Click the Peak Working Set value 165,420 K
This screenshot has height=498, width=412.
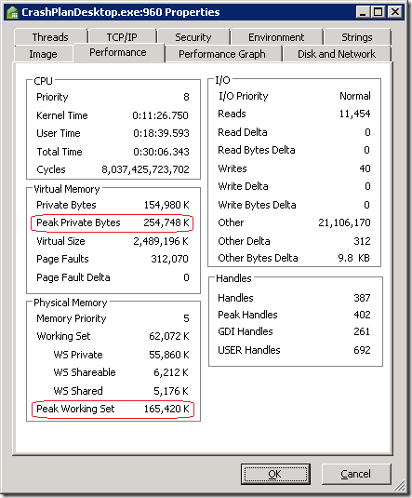pos(166,409)
